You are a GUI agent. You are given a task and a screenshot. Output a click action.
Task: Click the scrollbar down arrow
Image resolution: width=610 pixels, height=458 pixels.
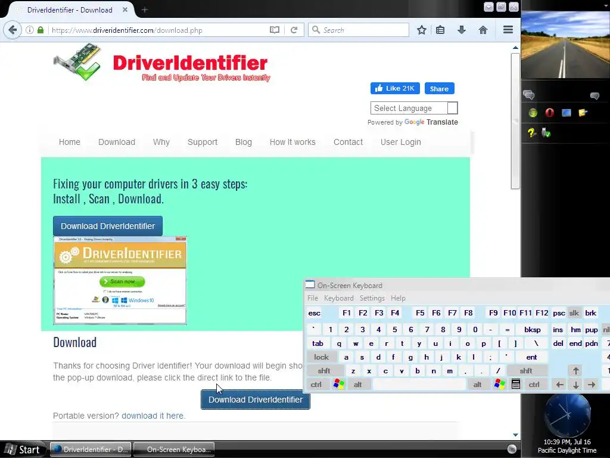pos(515,435)
